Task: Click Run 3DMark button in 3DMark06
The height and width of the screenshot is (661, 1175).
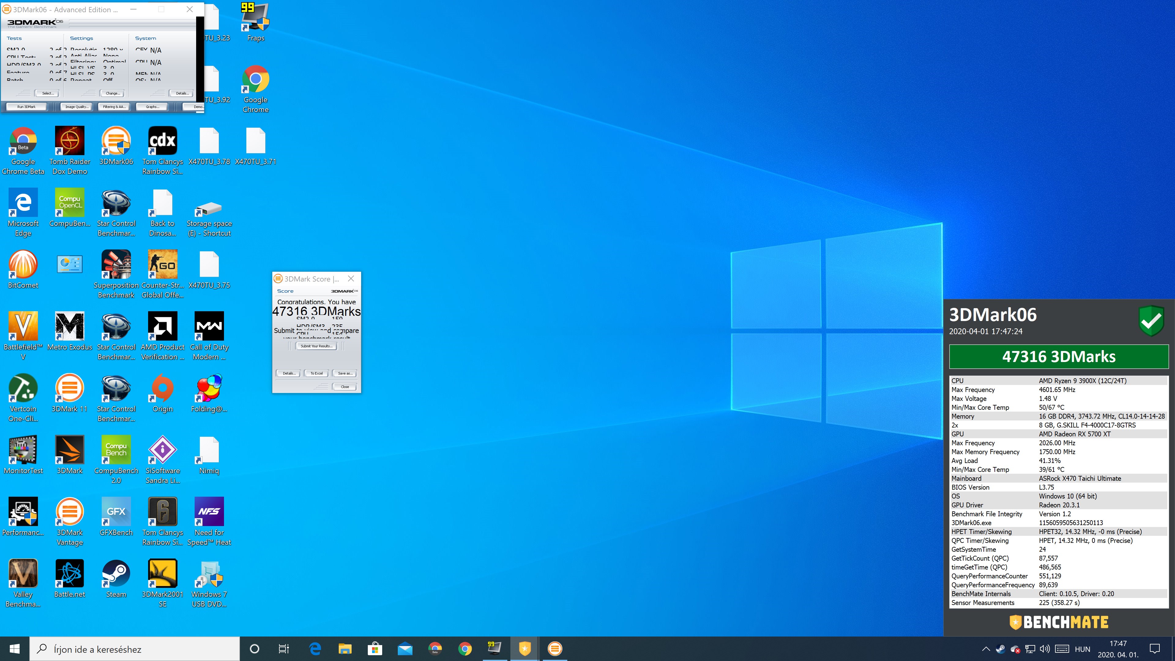Action: tap(26, 107)
